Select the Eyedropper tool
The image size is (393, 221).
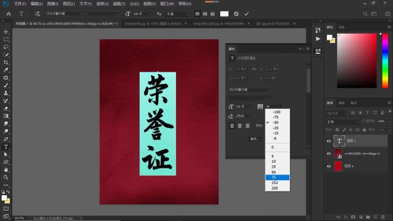tap(6, 70)
